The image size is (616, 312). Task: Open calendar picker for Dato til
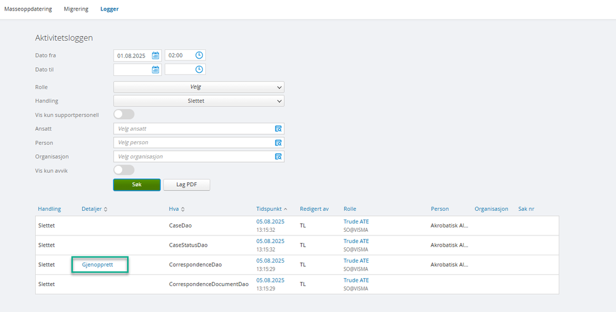[155, 70]
